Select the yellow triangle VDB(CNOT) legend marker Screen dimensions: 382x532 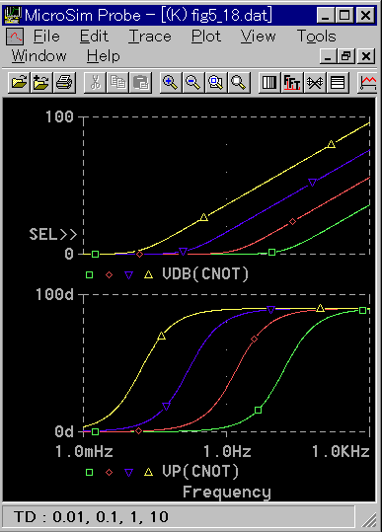(x=149, y=274)
